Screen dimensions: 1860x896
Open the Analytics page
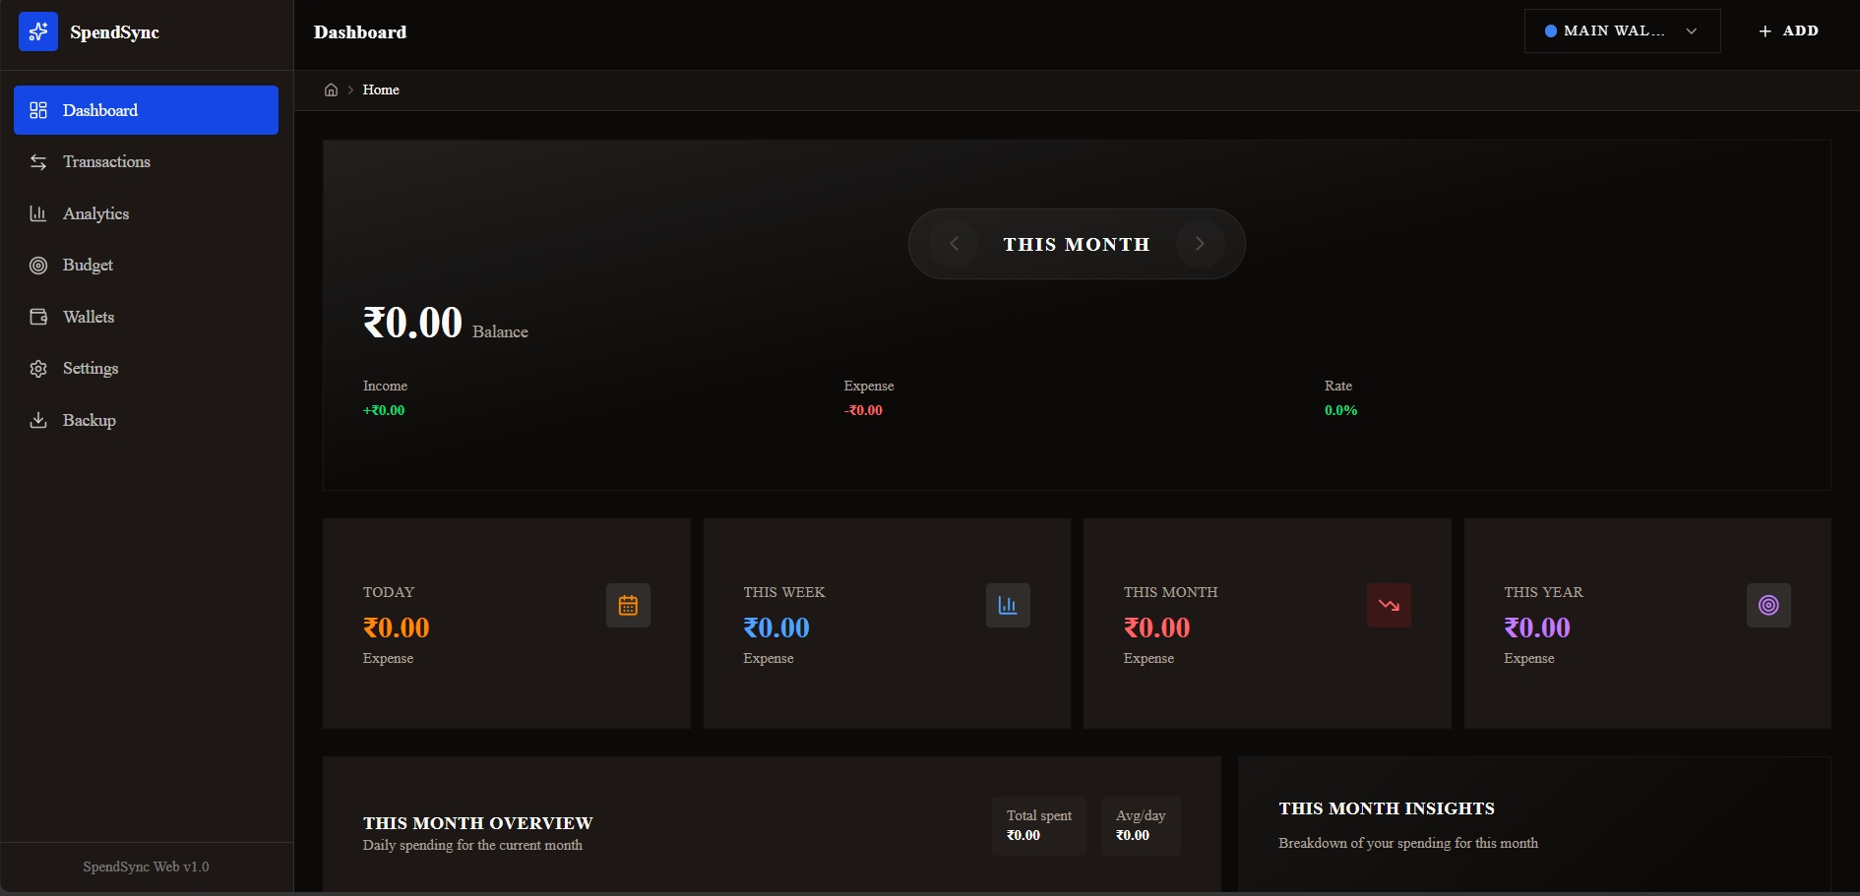tap(146, 213)
